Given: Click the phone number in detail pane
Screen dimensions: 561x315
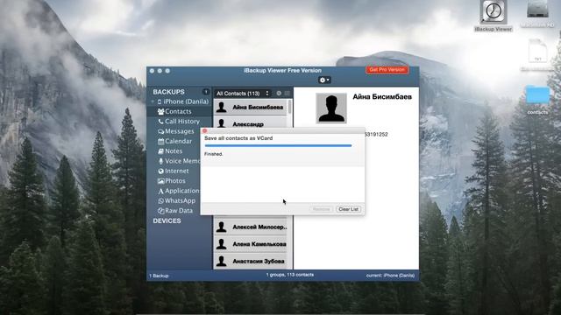Looking at the screenshot, I should 376,134.
